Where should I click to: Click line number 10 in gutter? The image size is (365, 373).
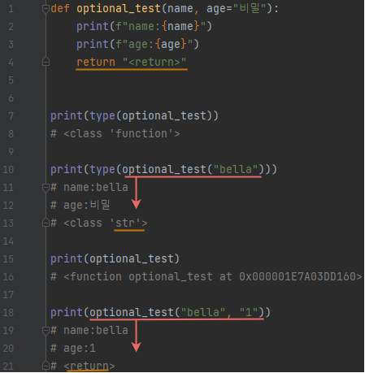click(x=8, y=170)
